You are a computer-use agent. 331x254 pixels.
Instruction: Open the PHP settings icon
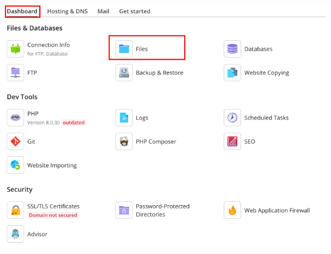(x=15, y=118)
